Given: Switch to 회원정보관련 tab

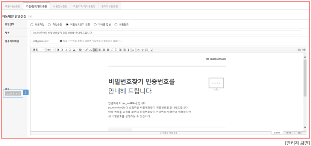Looking at the screenshot, I should [60, 6].
